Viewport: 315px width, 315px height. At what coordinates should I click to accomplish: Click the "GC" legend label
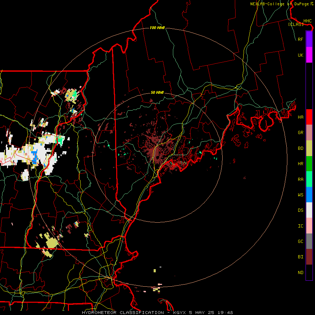tap(300, 241)
